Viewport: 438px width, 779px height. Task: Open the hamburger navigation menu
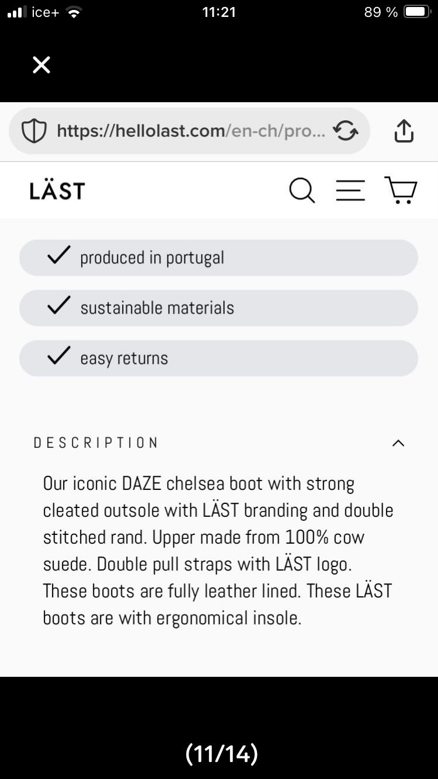[x=350, y=190]
